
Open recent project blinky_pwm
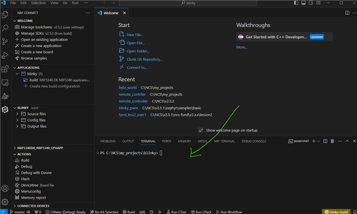(128, 108)
